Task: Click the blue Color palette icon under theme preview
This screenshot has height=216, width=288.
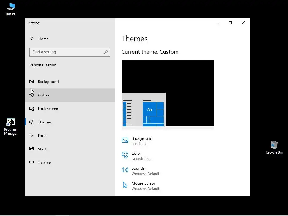Action: pos(125,155)
